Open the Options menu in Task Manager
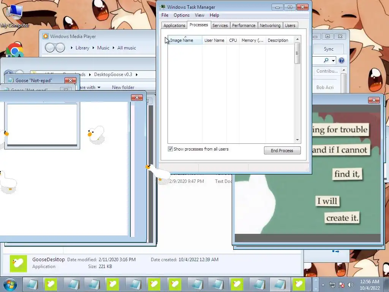 point(181,15)
